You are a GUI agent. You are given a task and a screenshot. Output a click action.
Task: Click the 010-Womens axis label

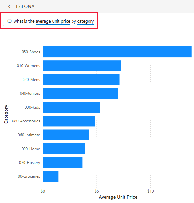pyautogui.click(x=28, y=66)
